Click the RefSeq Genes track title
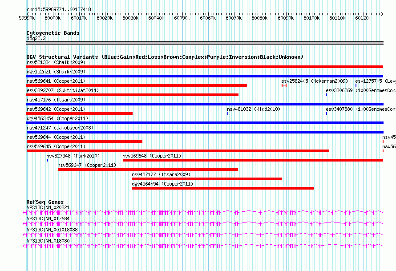 [45, 202]
